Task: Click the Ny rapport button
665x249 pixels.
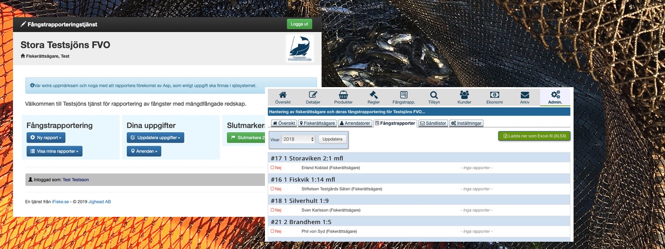Action: pyautogui.click(x=46, y=137)
